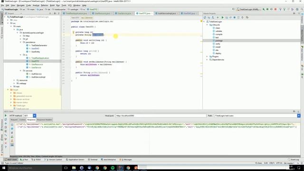The height and width of the screenshot is (171, 304).
Task: Open the Build menu
Action: 52,5
